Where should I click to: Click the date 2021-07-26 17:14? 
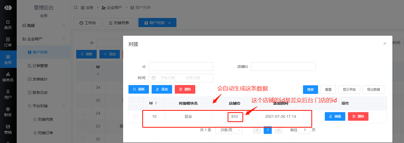[281, 116]
